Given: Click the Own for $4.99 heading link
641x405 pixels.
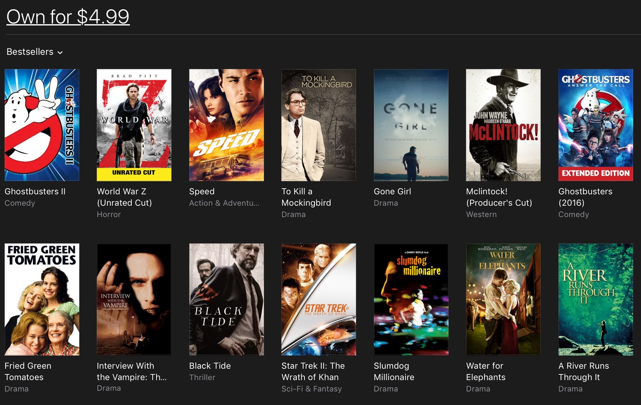Looking at the screenshot, I should (x=68, y=17).
